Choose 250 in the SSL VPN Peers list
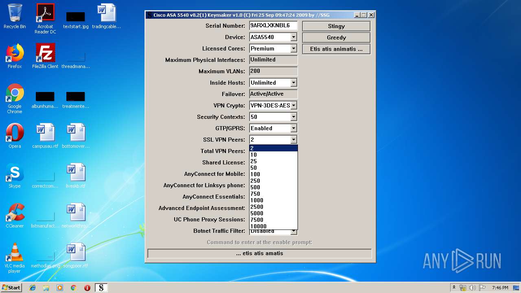This screenshot has height=293, width=521. tap(274, 181)
